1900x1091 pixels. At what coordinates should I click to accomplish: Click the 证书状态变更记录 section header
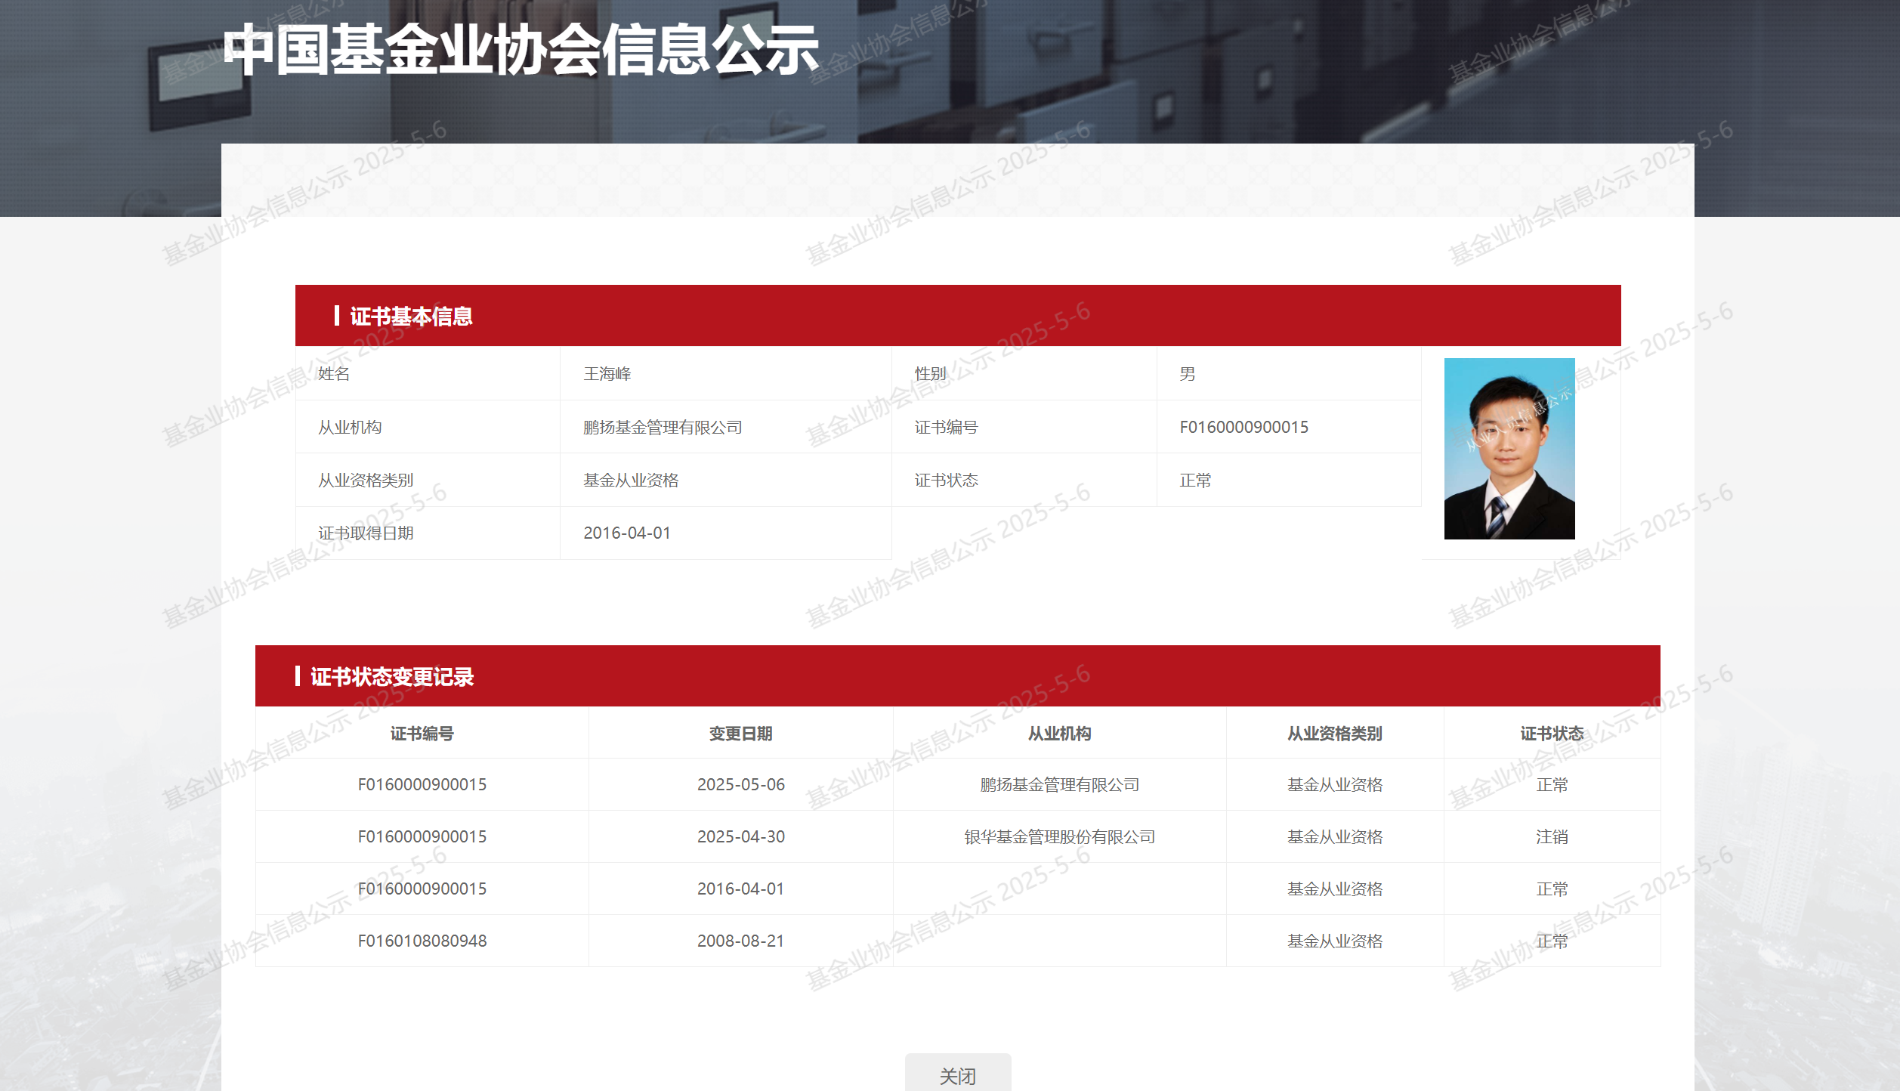[392, 676]
